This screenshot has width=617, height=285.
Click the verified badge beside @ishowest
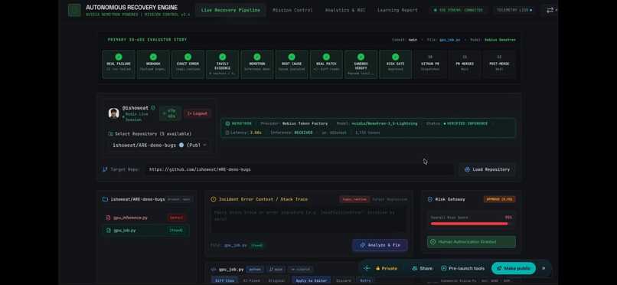coord(153,107)
